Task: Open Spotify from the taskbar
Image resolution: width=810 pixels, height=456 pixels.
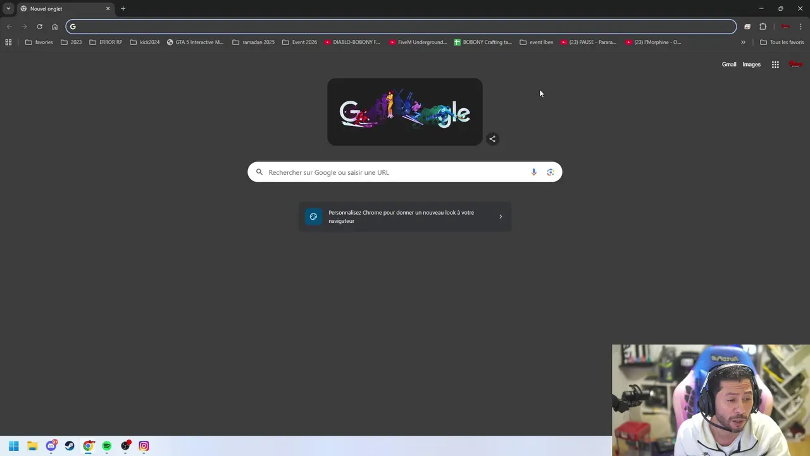Action: pyautogui.click(x=106, y=446)
